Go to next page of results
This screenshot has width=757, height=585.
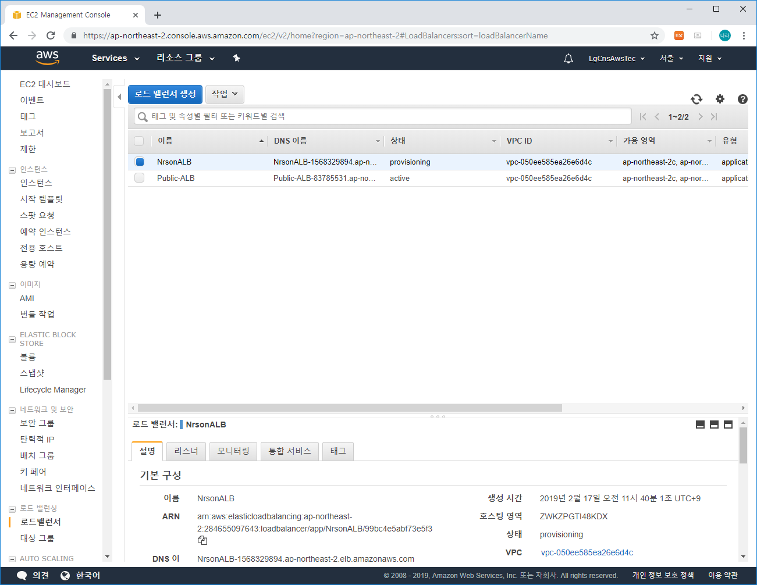(x=700, y=116)
